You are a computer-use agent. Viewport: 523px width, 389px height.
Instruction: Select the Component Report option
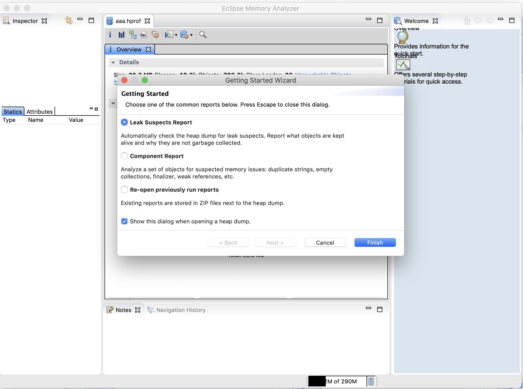pos(124,156)
